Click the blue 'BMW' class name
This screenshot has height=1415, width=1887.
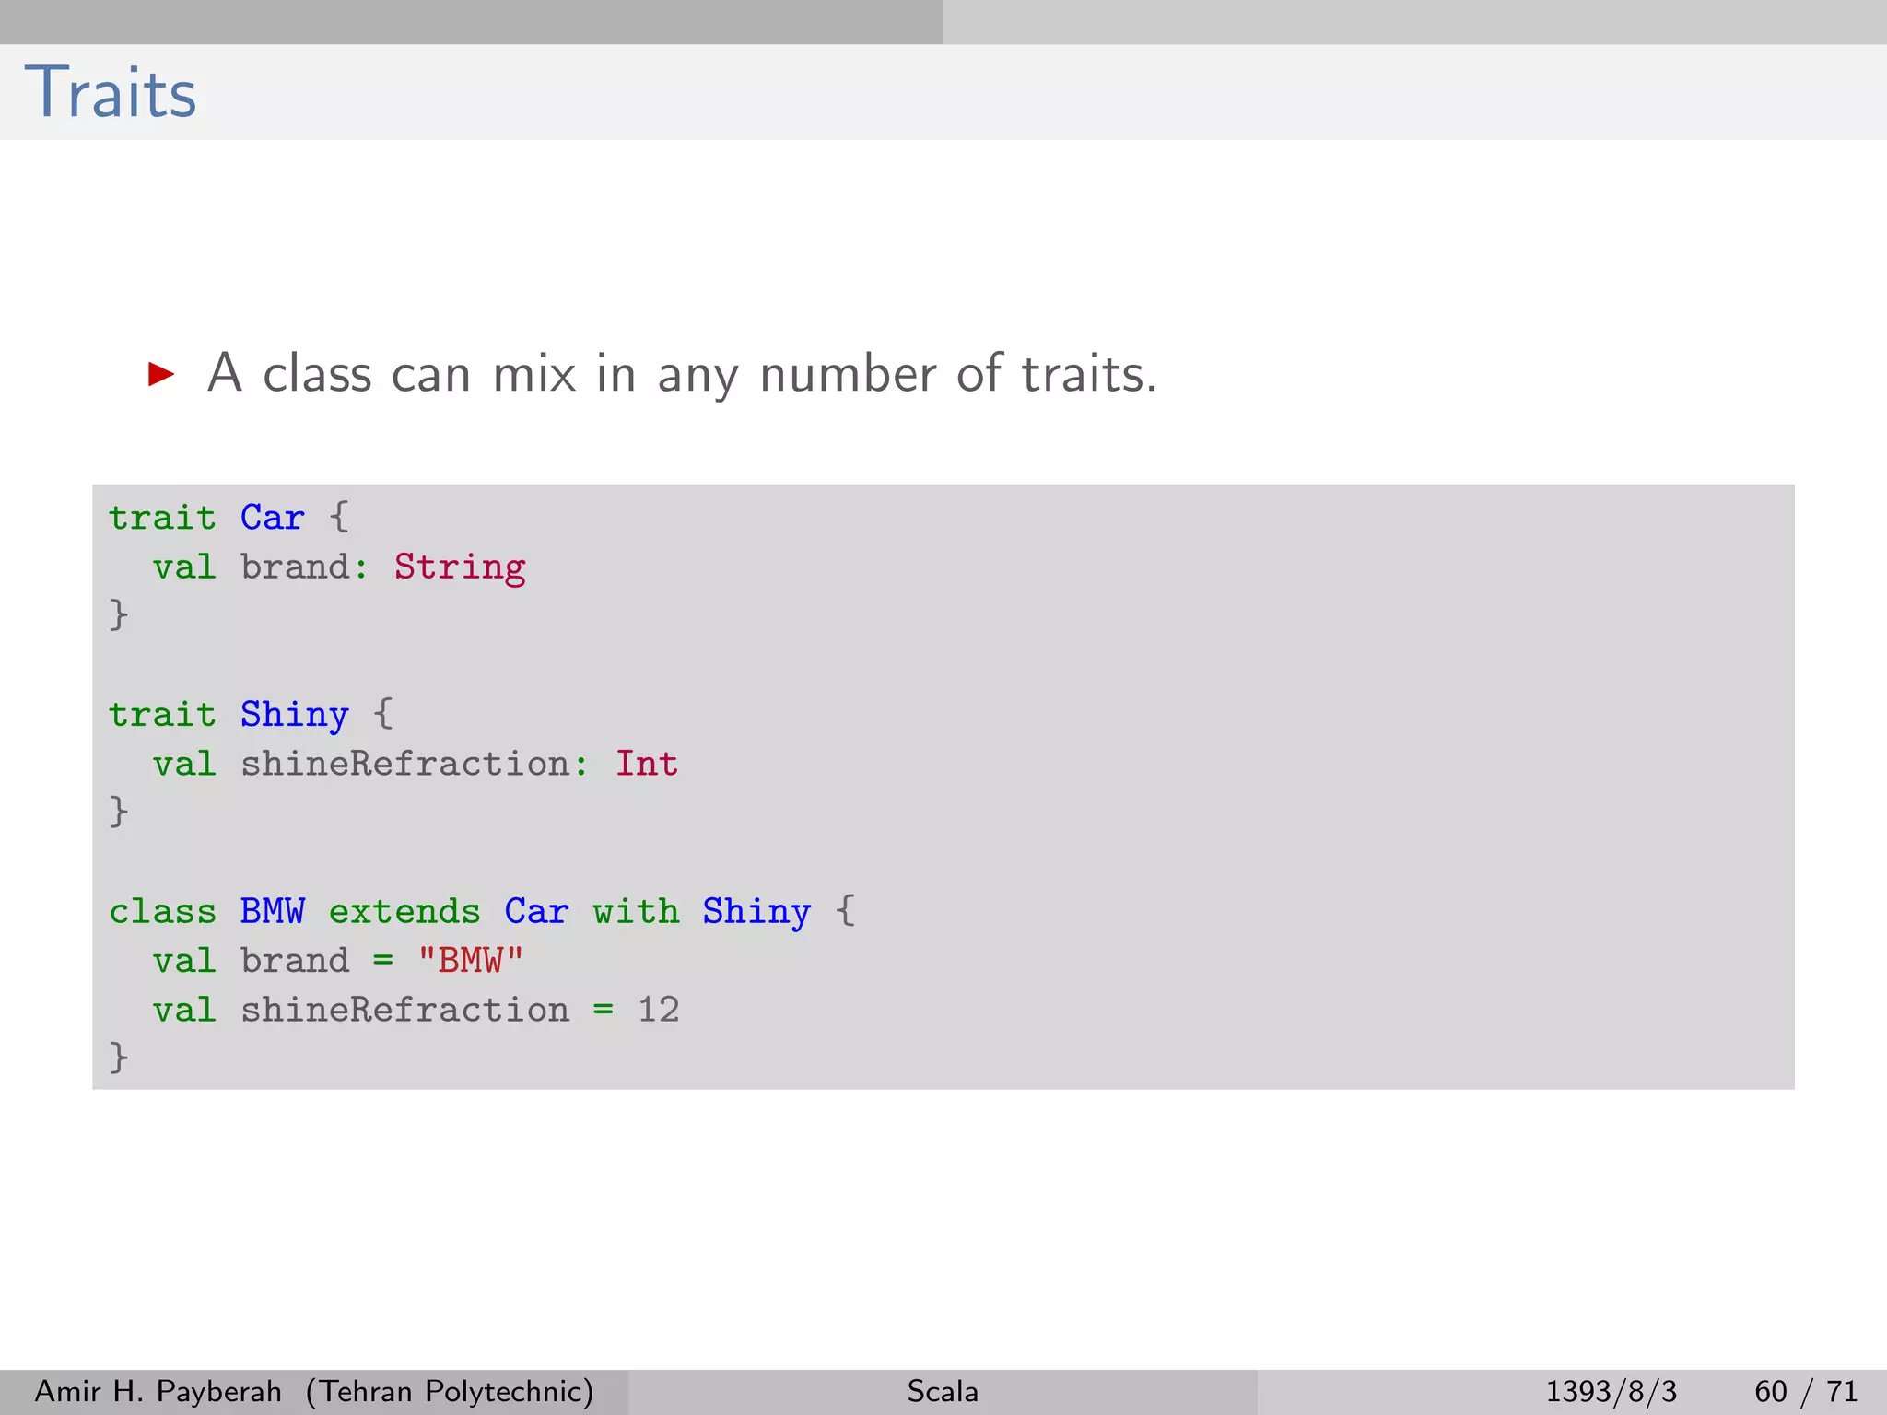coord(272,912)
